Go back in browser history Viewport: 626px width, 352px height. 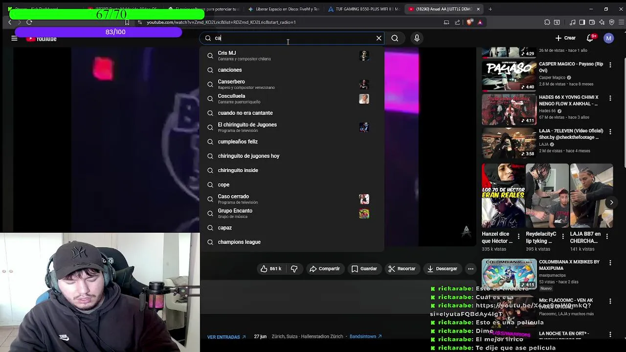(x=9, y=22)
